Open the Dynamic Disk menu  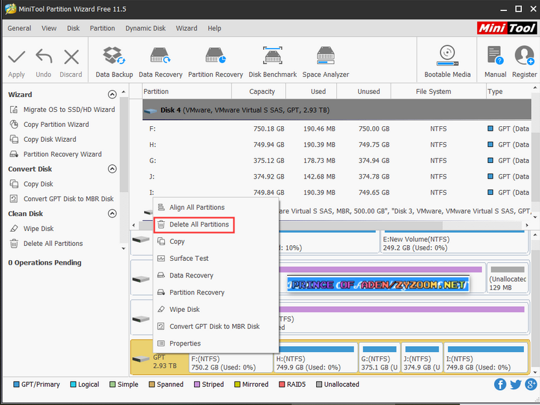point(146,28)
